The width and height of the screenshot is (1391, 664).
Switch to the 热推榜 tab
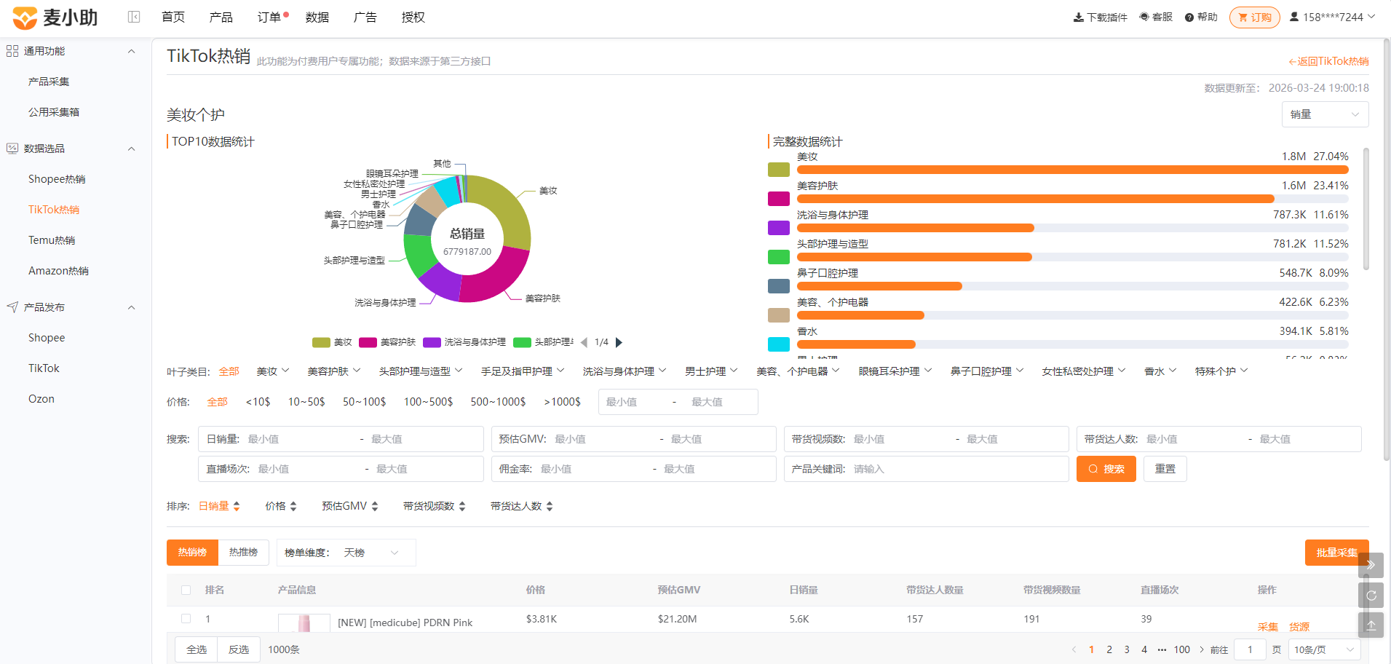click(244, 553)
